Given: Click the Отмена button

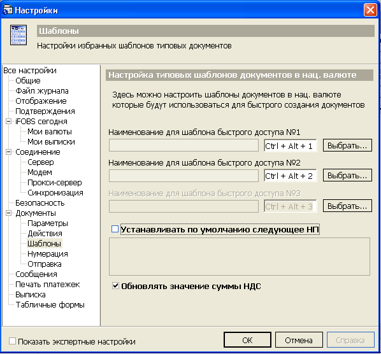Looking at the screenshot, I should (299, 340).
